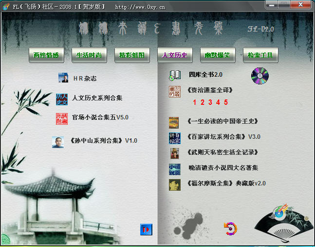Click the 孙中山系列合集 portrait icon
This screenshot has width=315, height=247.
coord(58,142)
